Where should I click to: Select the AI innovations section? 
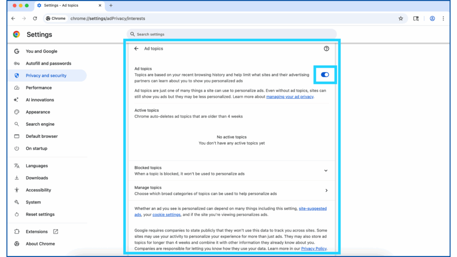point(40,100)
